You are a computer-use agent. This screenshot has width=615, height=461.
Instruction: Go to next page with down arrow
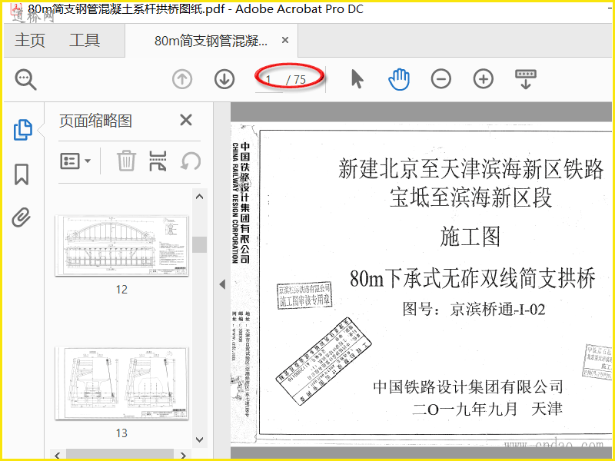pyautogui.click(x=224, y=79)
